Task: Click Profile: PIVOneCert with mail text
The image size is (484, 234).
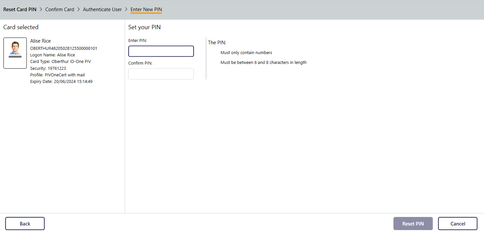Action: 57,75
